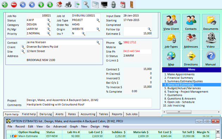
Task: Go to last record with blue arrow icon
Action: tap(32, 5)
